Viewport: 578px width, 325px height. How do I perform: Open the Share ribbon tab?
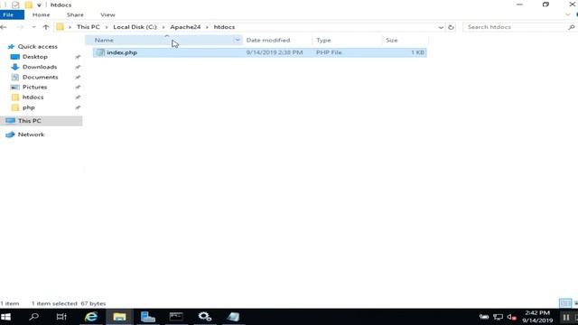75,14
